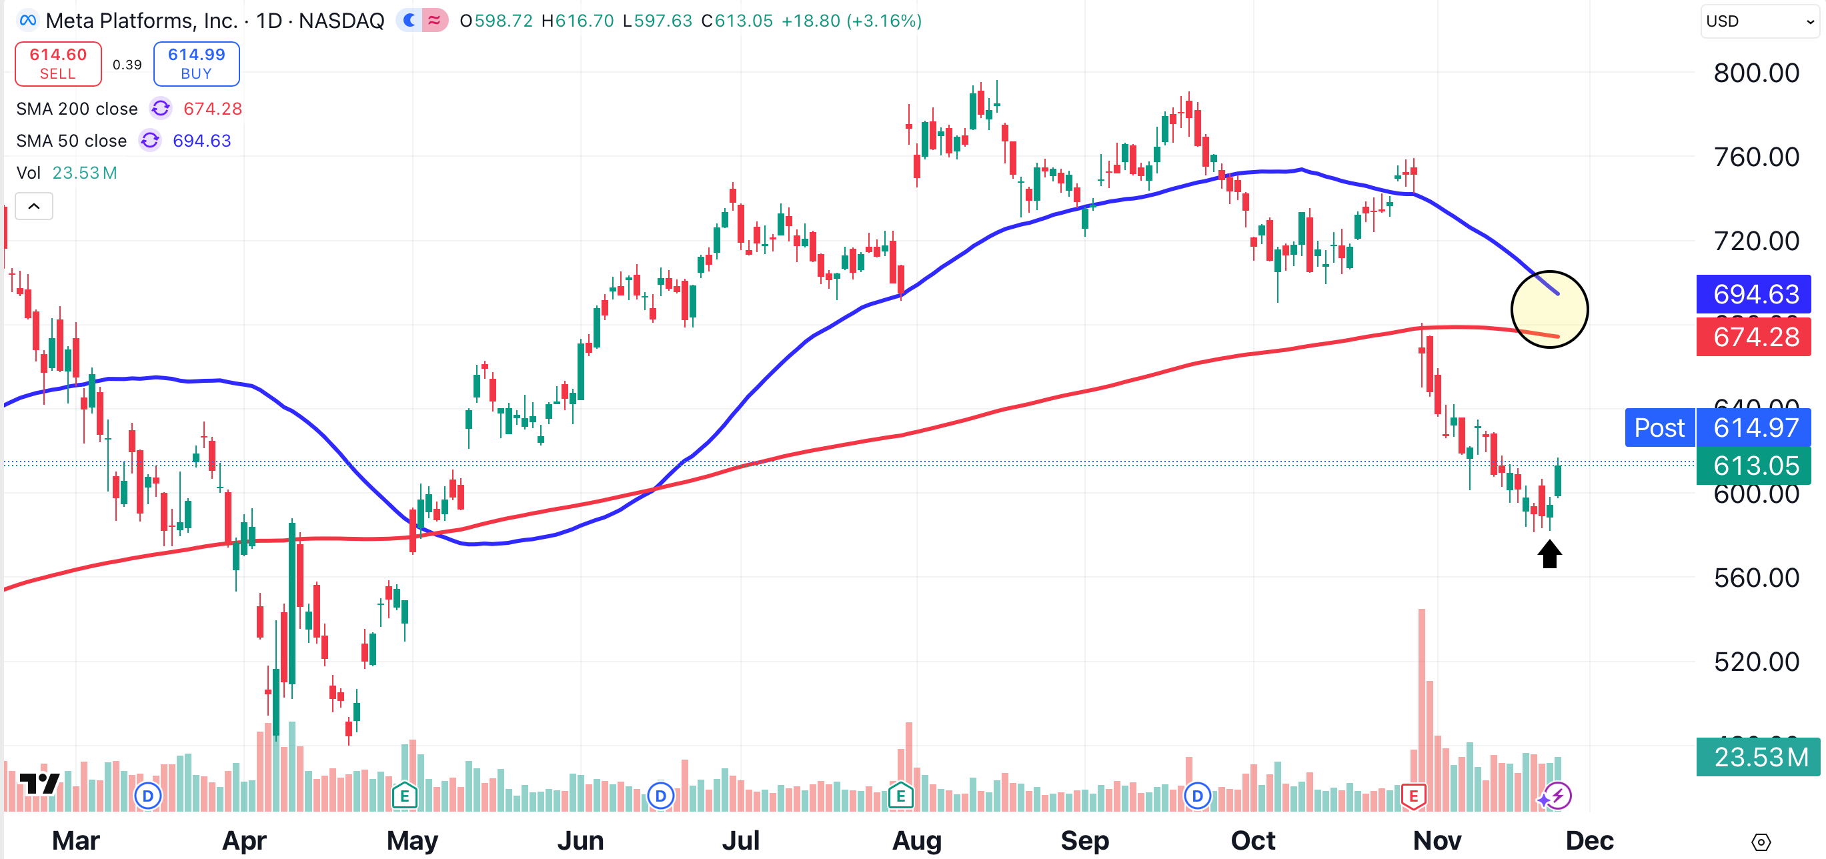Image resolution: width=1826 pixels, height=859 pixels.
Task: Open the August earnings E marker
Action: pyautogui.click(x=900, y=796)
